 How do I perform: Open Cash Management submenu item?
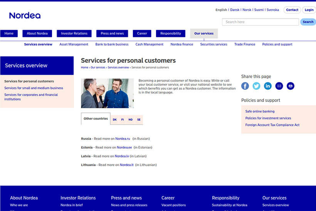[150, 44]
